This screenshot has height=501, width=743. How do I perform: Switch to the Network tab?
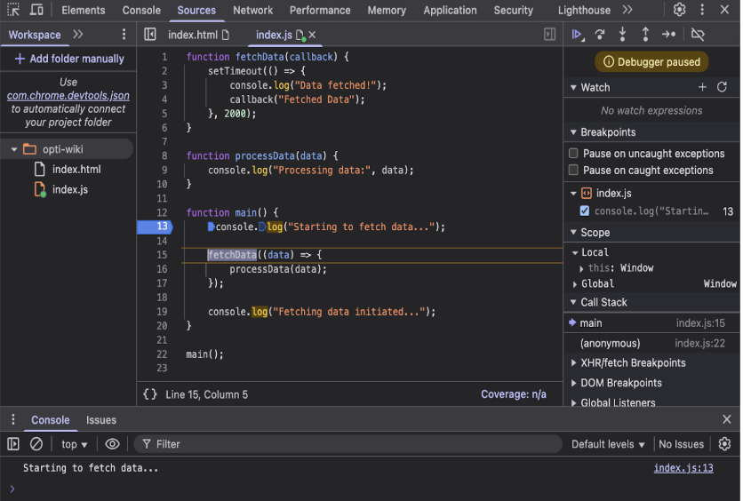(253, 10)
